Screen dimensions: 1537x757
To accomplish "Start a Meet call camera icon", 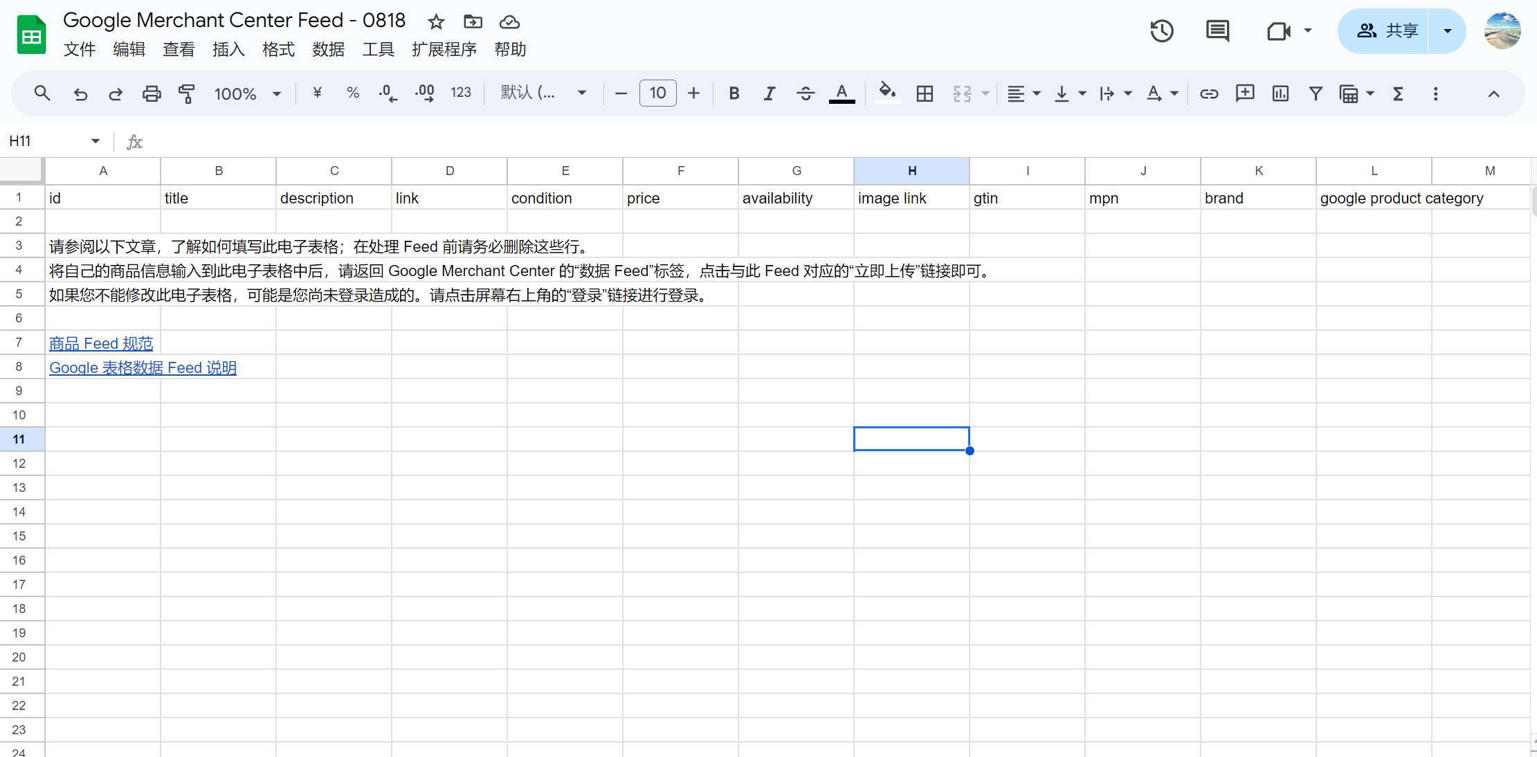I will [1279, 30].
